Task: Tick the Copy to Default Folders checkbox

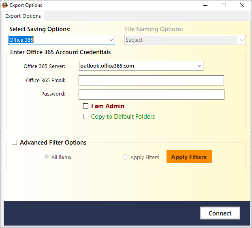Action: pyautogui.click(x=85, y=117)
